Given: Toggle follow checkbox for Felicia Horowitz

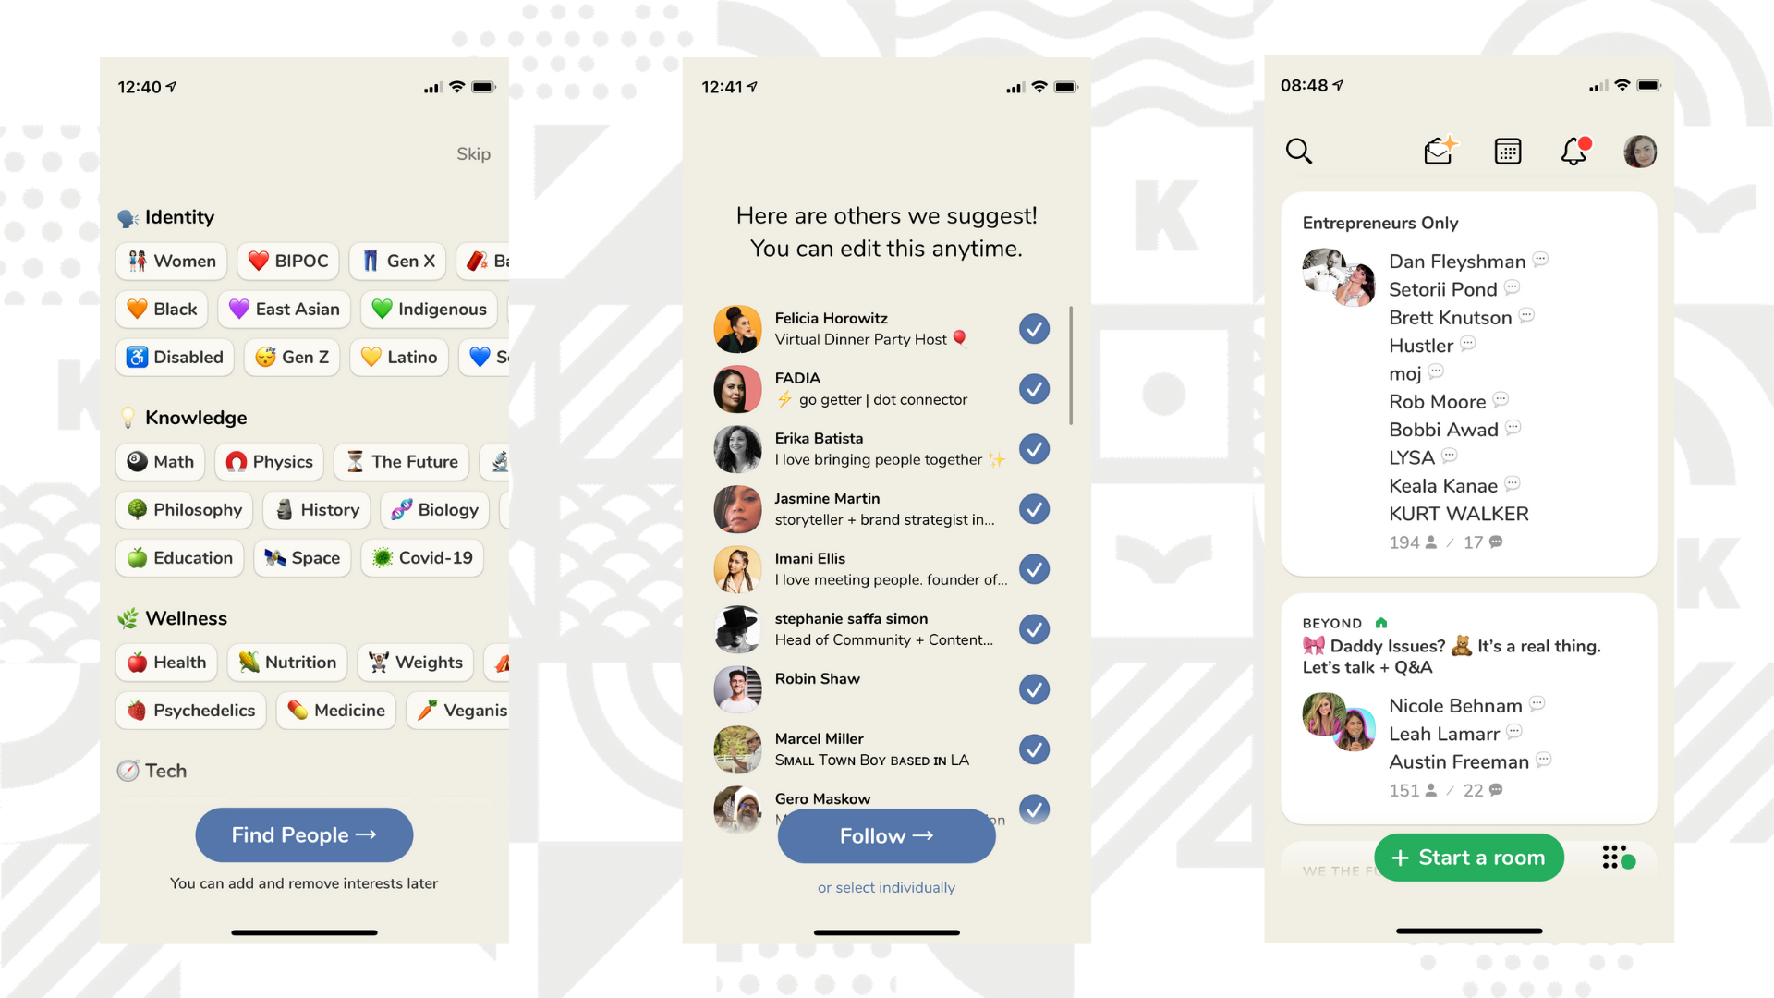Looking at the screenshot, I should point(1033,328).
